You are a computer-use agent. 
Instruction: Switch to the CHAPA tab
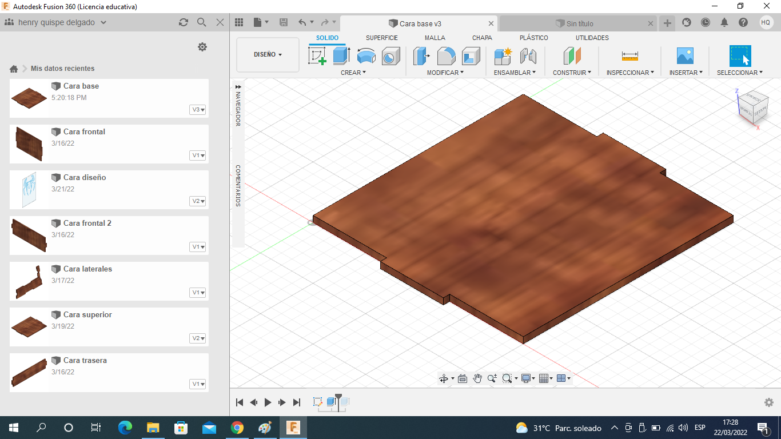[482, 38]
